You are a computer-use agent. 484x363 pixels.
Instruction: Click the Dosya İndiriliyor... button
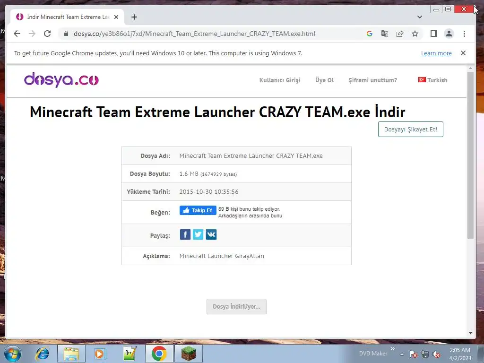(236, 306)
